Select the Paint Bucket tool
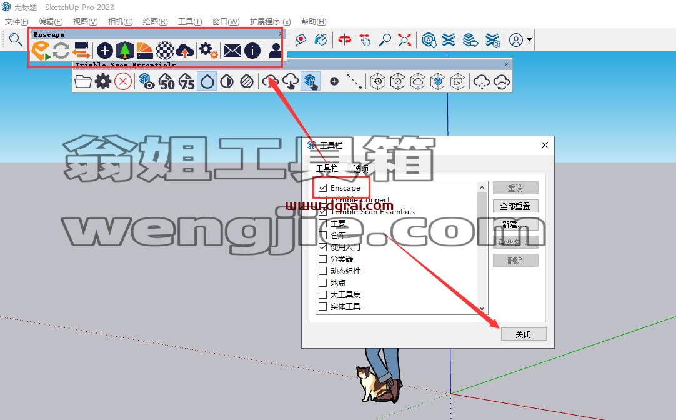The height and width of the screenshot is (420, 676). [321, 40]
